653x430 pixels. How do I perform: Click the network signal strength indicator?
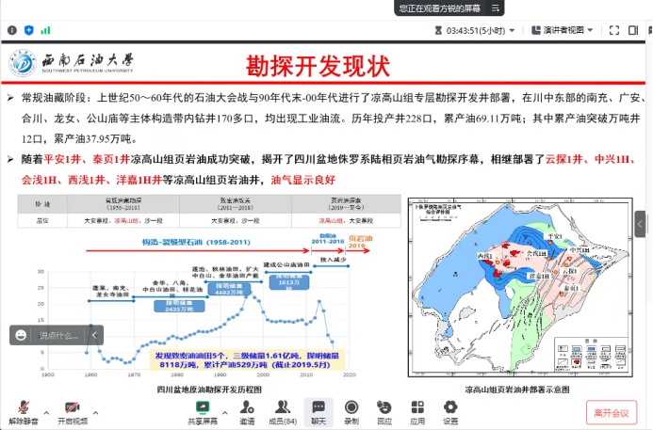[44, 30]
